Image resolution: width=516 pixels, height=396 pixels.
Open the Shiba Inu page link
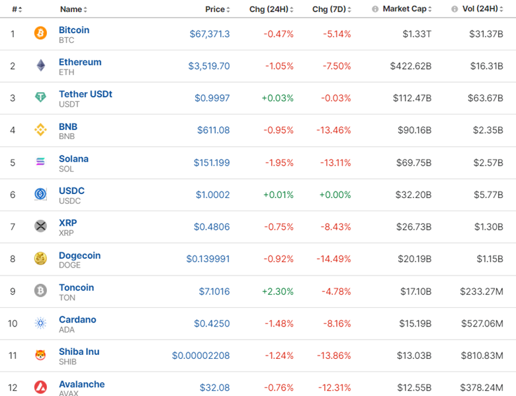79,352
